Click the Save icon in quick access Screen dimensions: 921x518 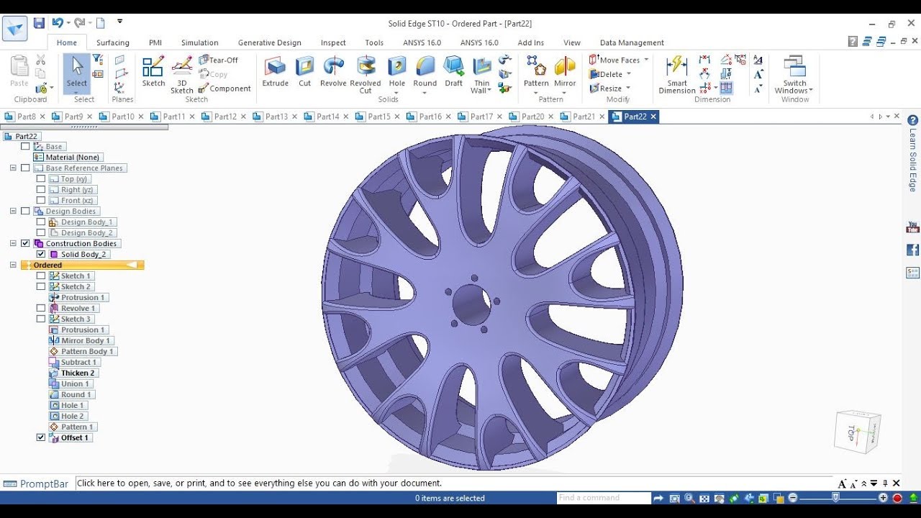39,23
